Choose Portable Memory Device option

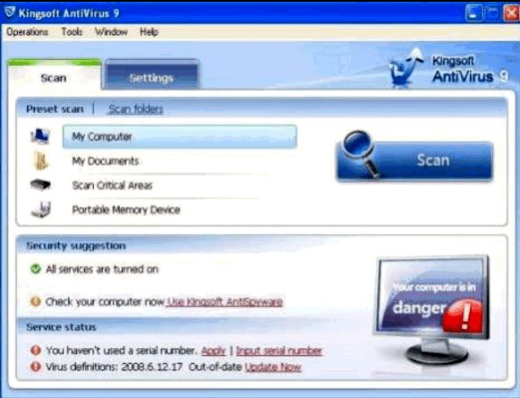click(x=126, y=210)
